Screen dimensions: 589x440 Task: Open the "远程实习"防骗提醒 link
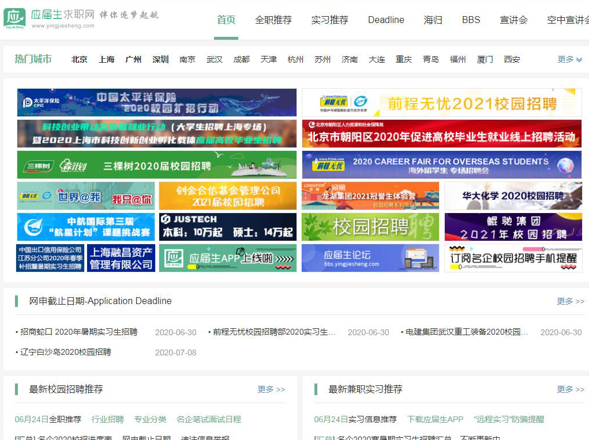point(509,419)
